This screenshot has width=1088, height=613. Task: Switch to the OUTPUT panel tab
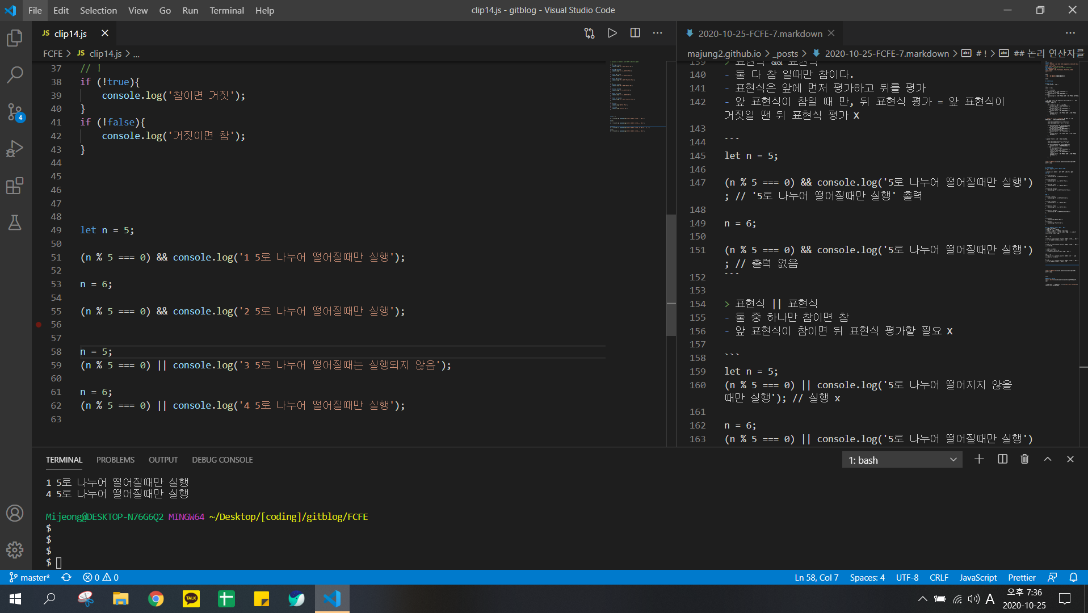click(x=163, y=460)
